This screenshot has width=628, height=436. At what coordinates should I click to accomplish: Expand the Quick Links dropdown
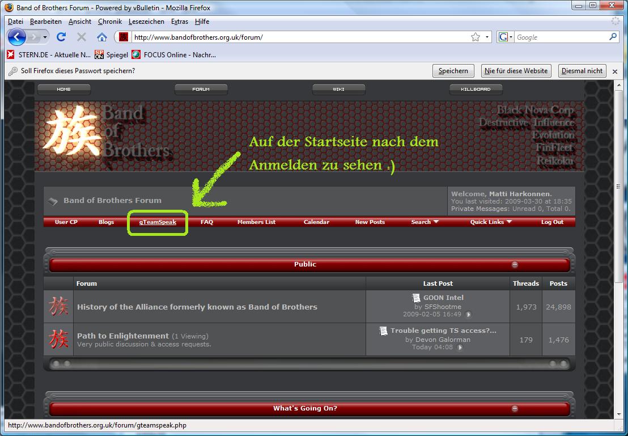[x=491, y=222]
